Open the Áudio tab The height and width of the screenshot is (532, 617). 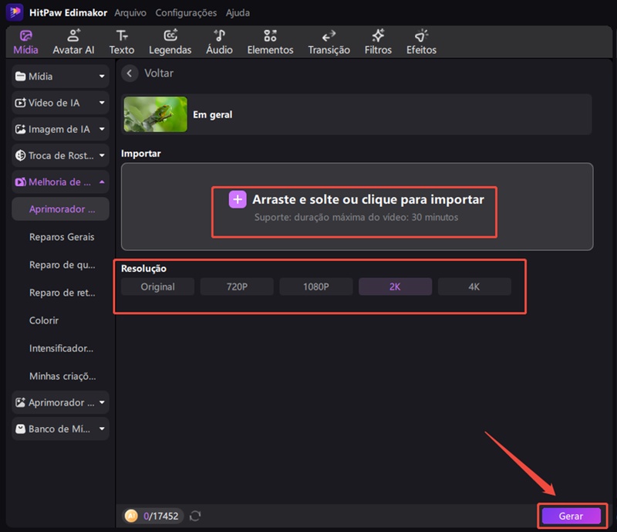click(x=219, y=42)
